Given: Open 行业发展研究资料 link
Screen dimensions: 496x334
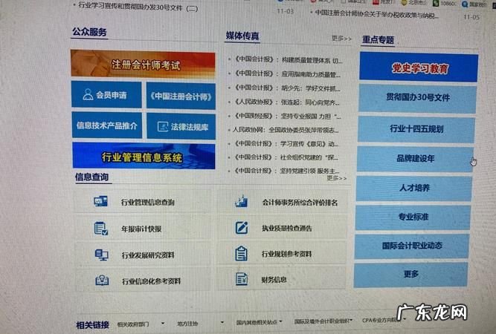Looking at the screenshot, I should click(148, 255).
